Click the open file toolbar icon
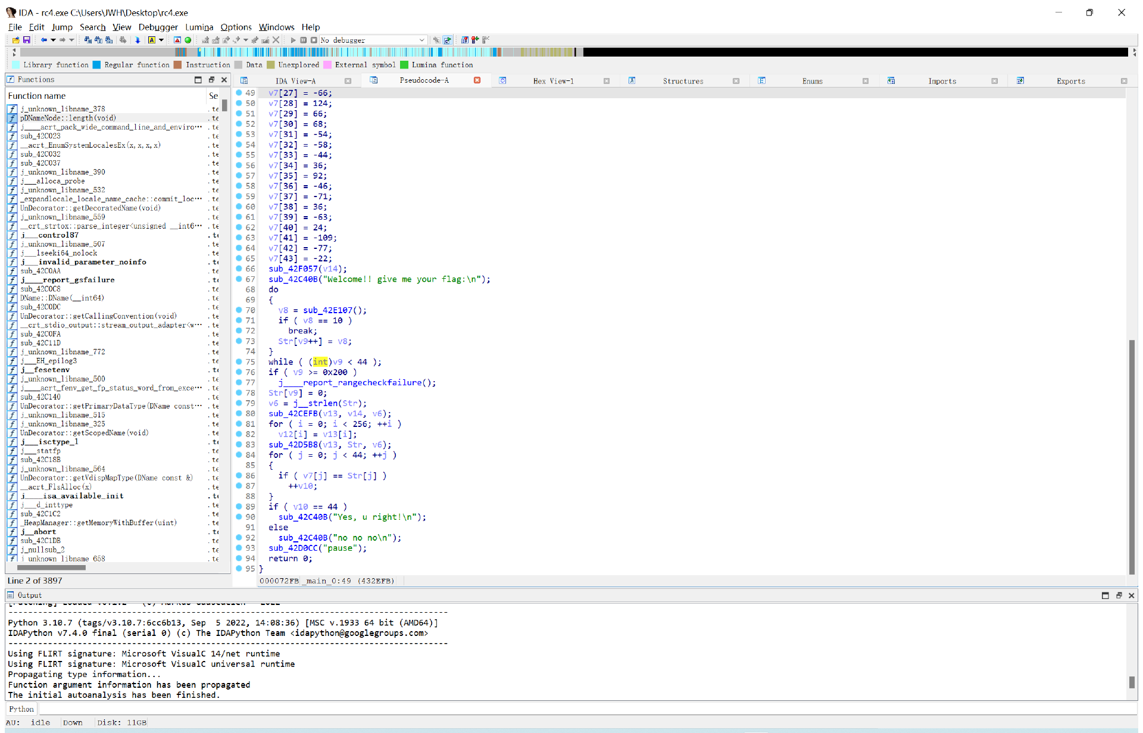The height and width of the screenshot is (733, 1143). (x=16, y=40)
